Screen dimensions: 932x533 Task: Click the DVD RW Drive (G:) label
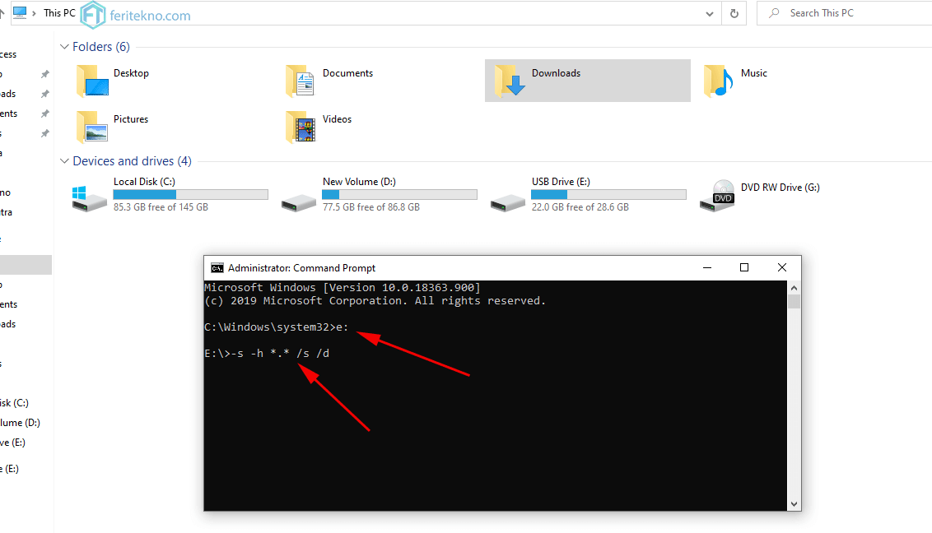point(780,187)
